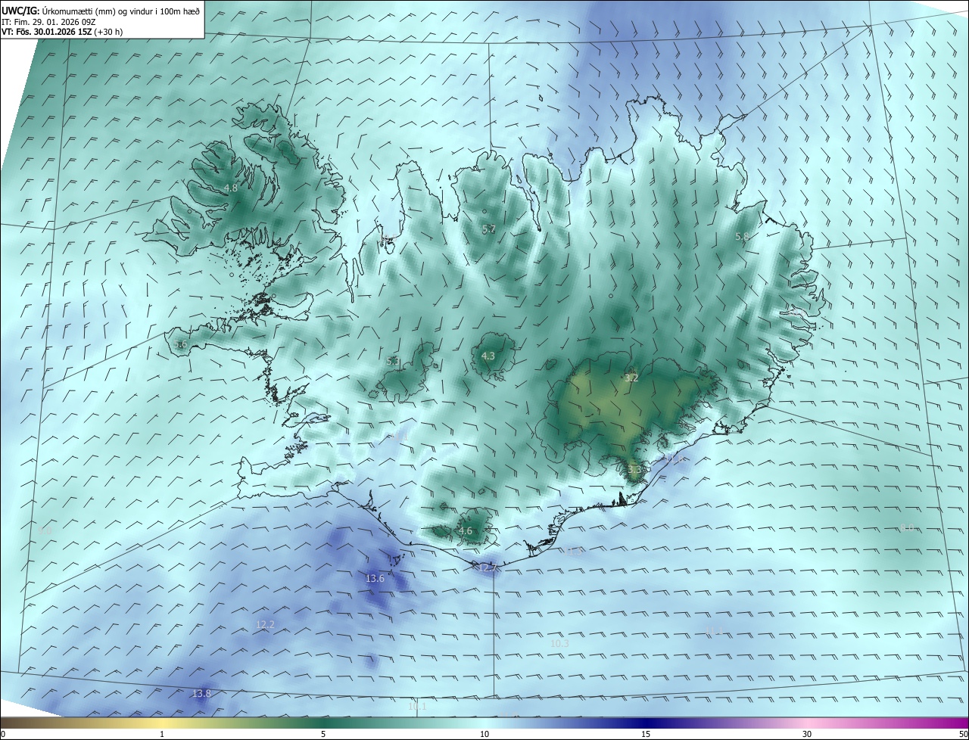Click the 5.3 value on the western glacier
The image size is (969, 740).
[x=393, y=362]
